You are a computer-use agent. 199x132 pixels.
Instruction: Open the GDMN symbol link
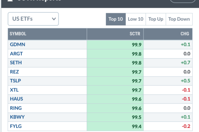click(x=17, y=44)
